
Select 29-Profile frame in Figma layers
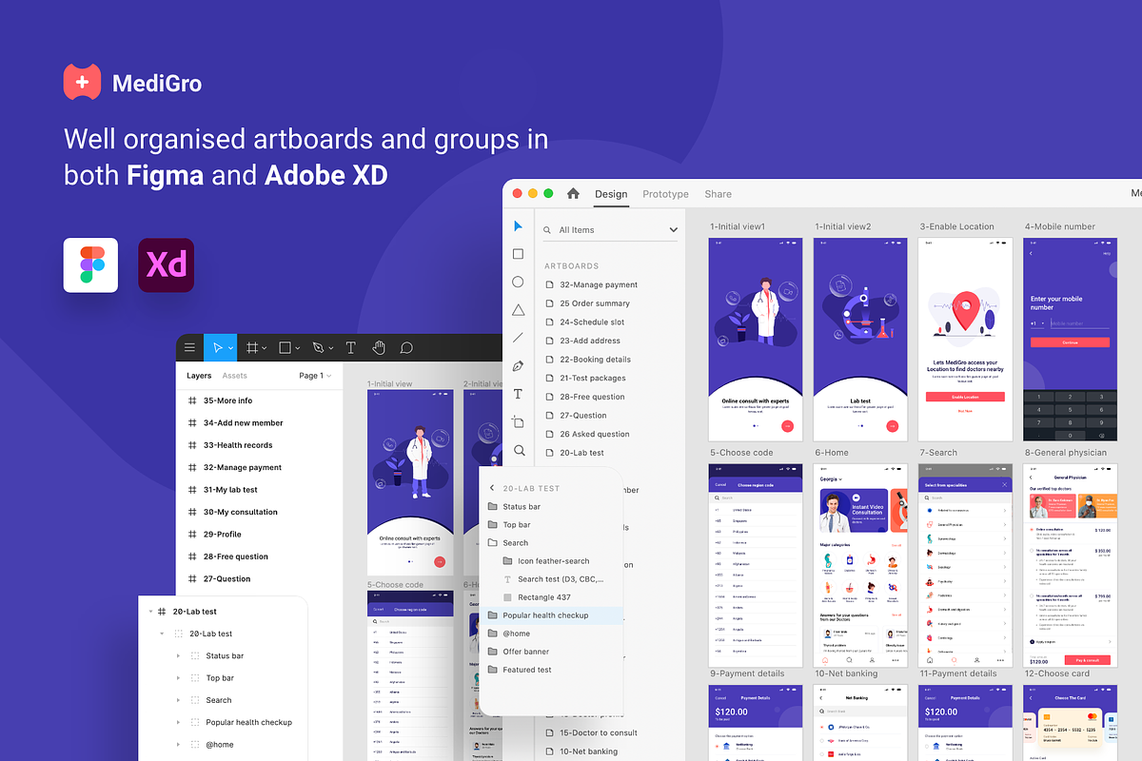[222, 535]
